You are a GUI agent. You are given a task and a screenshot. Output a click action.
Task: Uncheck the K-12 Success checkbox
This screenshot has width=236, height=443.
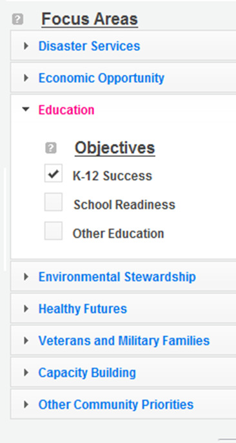click(x=54, y=173)
